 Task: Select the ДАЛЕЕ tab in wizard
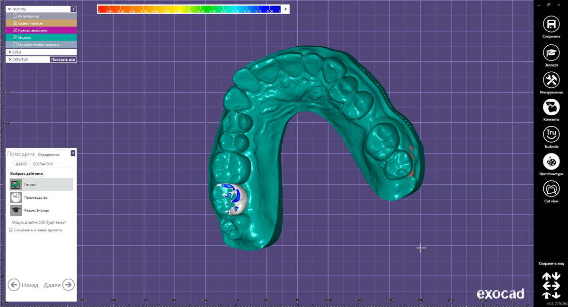tap(21, 164)
